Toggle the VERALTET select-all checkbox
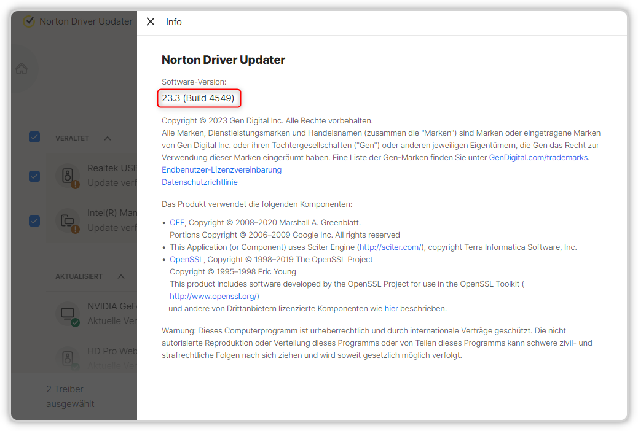 34,137
